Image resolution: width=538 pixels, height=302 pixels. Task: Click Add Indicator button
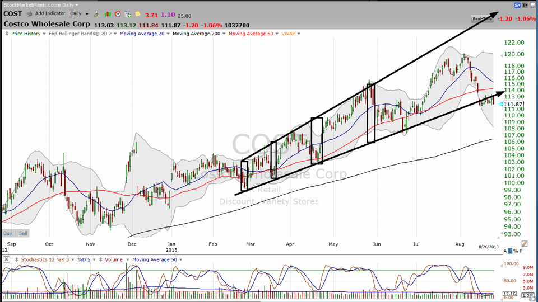[50, 13]
